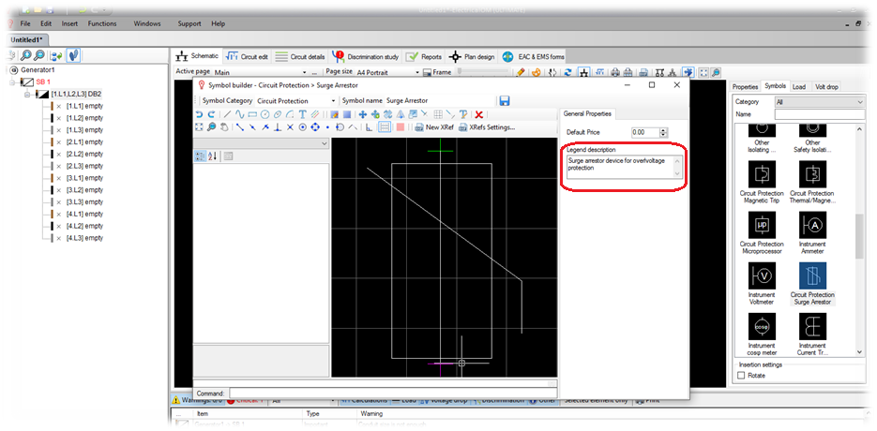
Task: Click the database refresh tree icon
Action: coord(56,55)
